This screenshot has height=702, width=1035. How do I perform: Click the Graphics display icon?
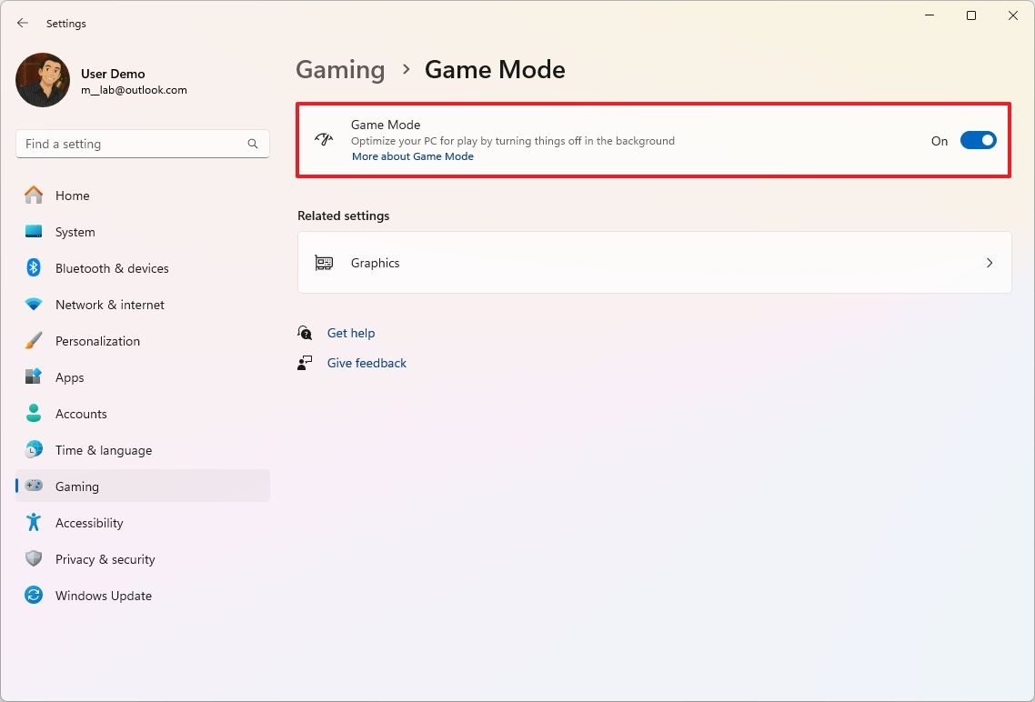coord(324,263)
